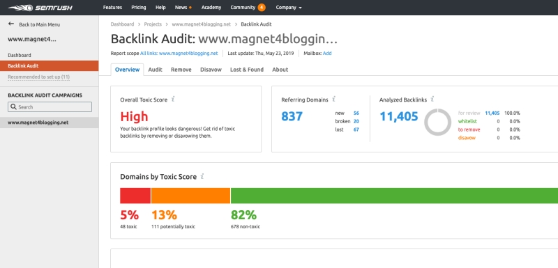Click the 11,405 analyzed backlinks total
The width and height of the screenshot is (558, 268).
tap(399, 116)
